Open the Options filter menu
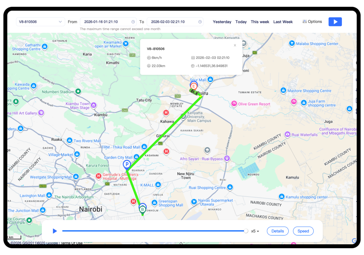The height and width of the screenshot is (255, 364). [x=312, y=22]
